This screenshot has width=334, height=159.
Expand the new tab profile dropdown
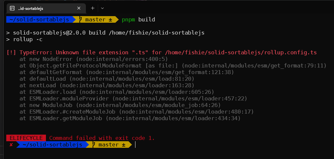click(x=102, y=8)
